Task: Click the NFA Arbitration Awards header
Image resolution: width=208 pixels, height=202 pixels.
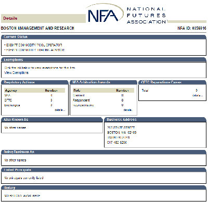Action: [x=103, y=82]
